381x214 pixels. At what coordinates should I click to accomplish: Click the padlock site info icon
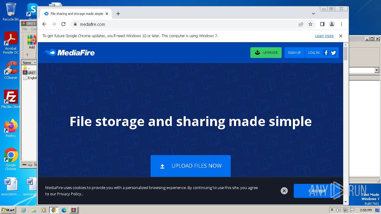[75, 24]
